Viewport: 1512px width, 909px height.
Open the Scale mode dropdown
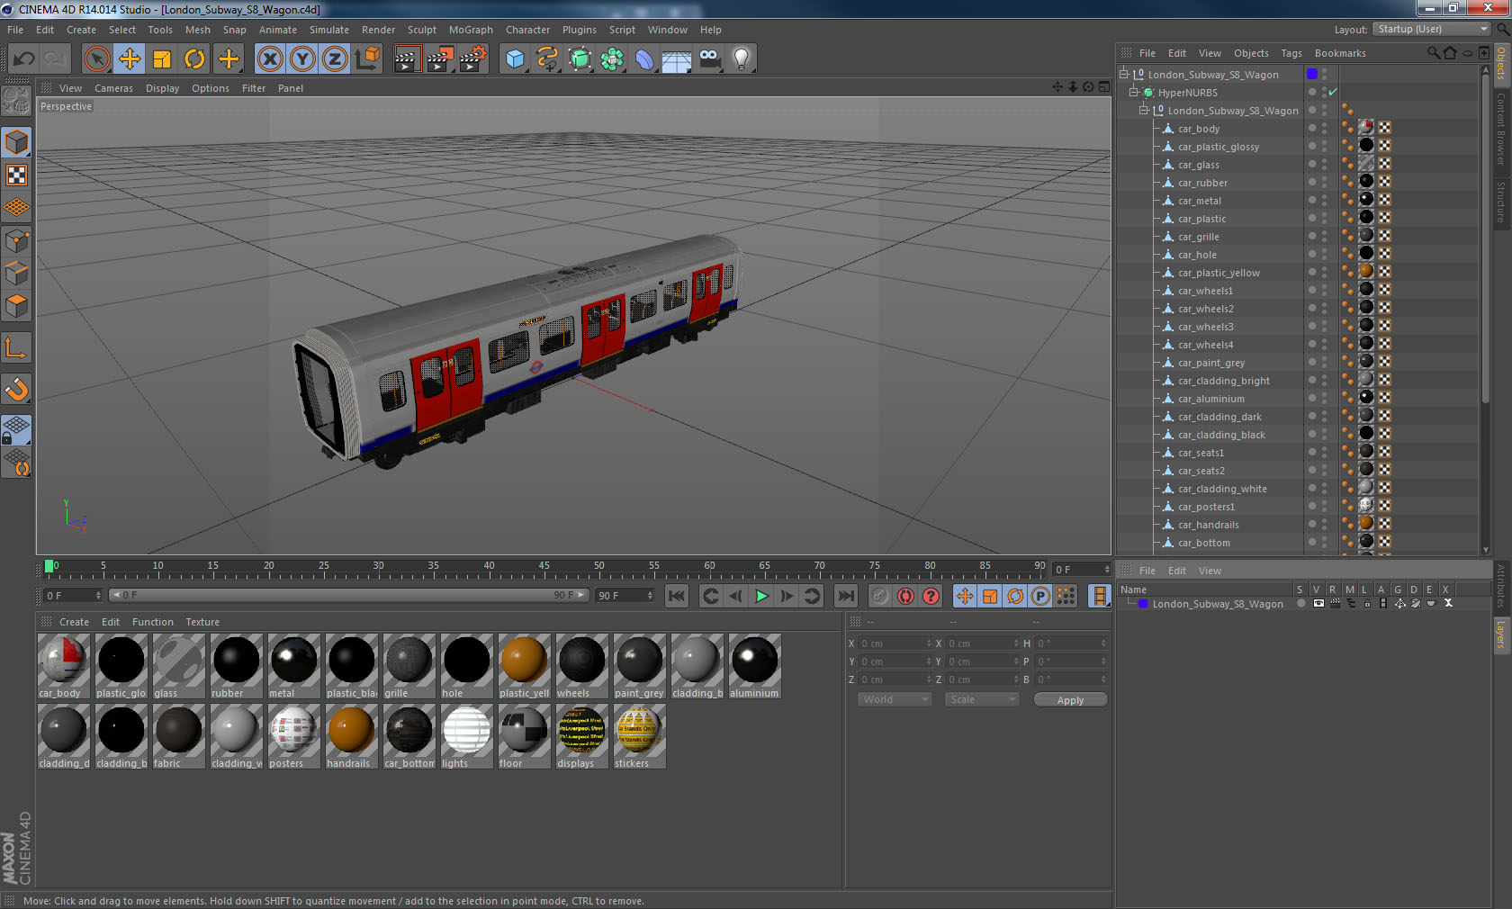[982, 699]
